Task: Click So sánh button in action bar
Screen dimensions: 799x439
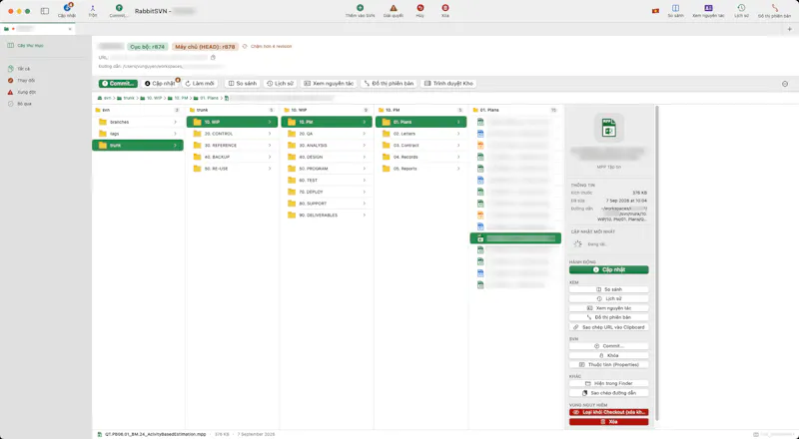Action: click(243, 84)
